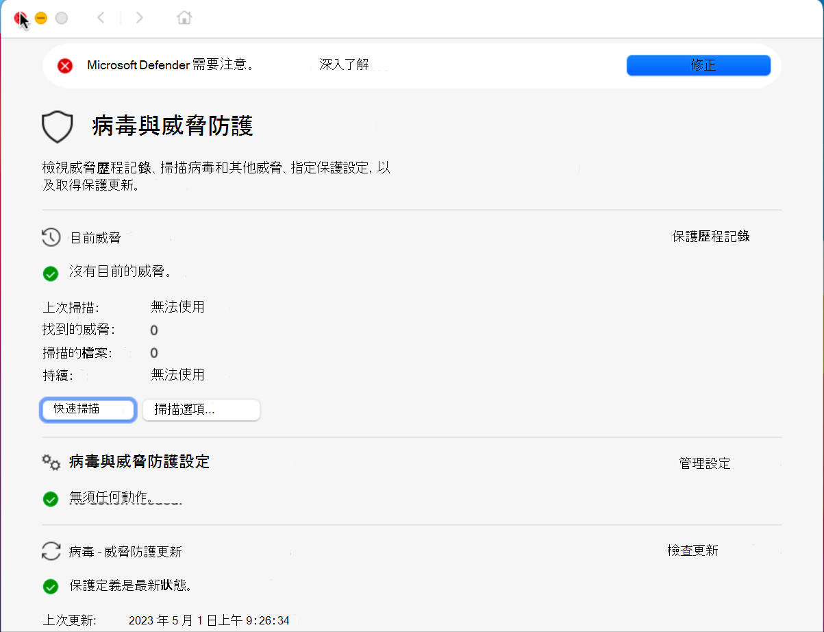Click the 保護定義是最新狀態 status text

point(131,586)
